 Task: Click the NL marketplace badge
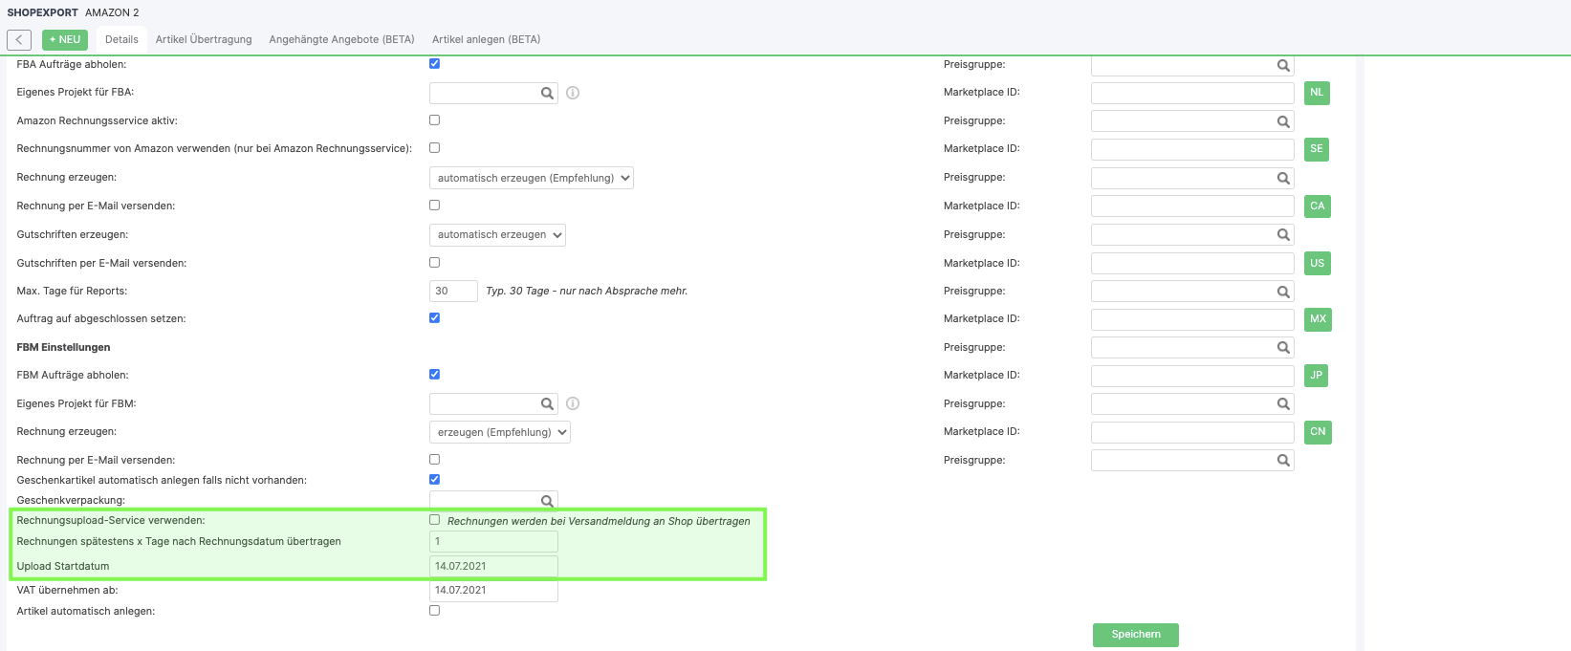click(x=1317, y=93)
